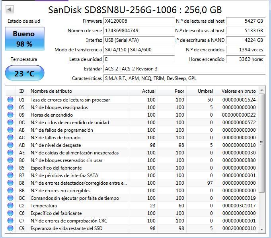This screenshot has height=238, width=271.
Task: Click status orb for attribute BC
Action: [x=10, y=198]
